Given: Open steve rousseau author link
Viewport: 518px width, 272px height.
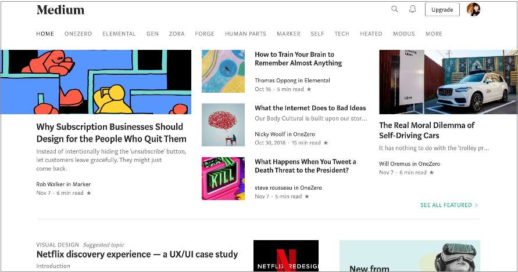Looking at the screenshot, I should pos(273,187).
